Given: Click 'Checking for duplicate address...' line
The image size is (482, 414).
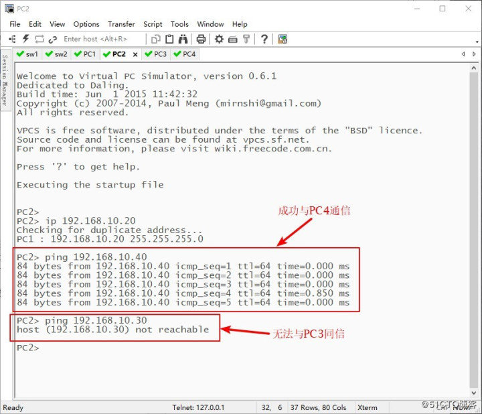Looking at the screenshot, I should pos(109,230).
